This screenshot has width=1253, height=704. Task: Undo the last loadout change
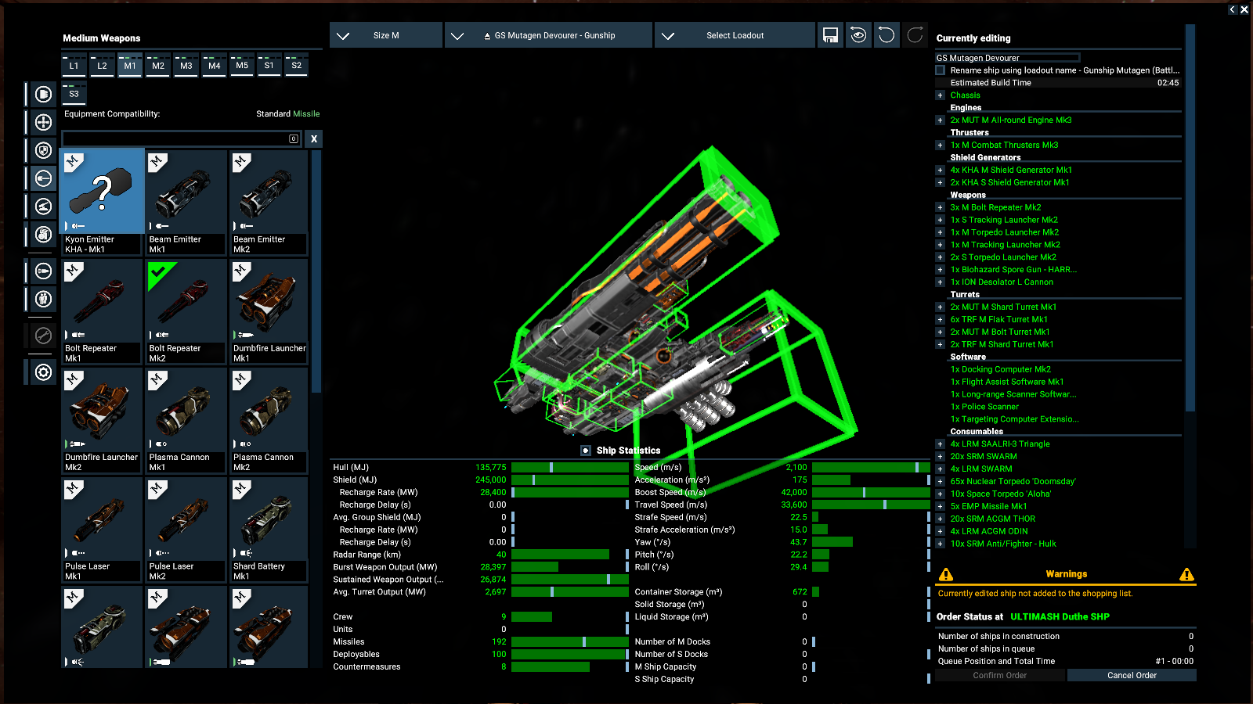pos(886,35)
